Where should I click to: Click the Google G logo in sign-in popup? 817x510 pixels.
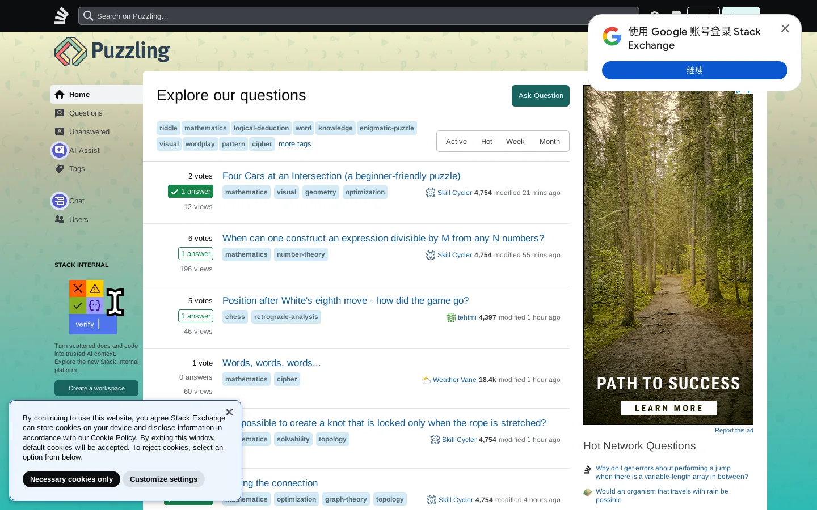point(612,37)
